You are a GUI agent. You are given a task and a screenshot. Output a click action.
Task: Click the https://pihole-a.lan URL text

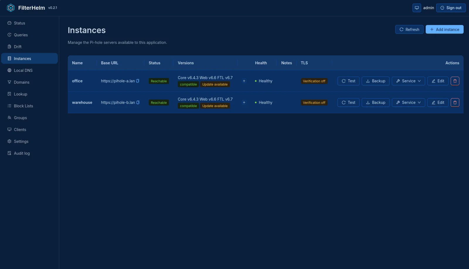[x=118, y=81]
